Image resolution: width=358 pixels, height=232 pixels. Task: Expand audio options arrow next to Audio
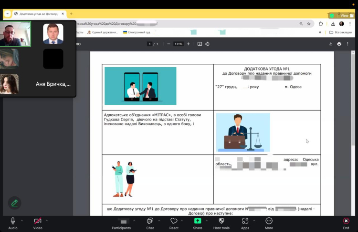point(22,221)
